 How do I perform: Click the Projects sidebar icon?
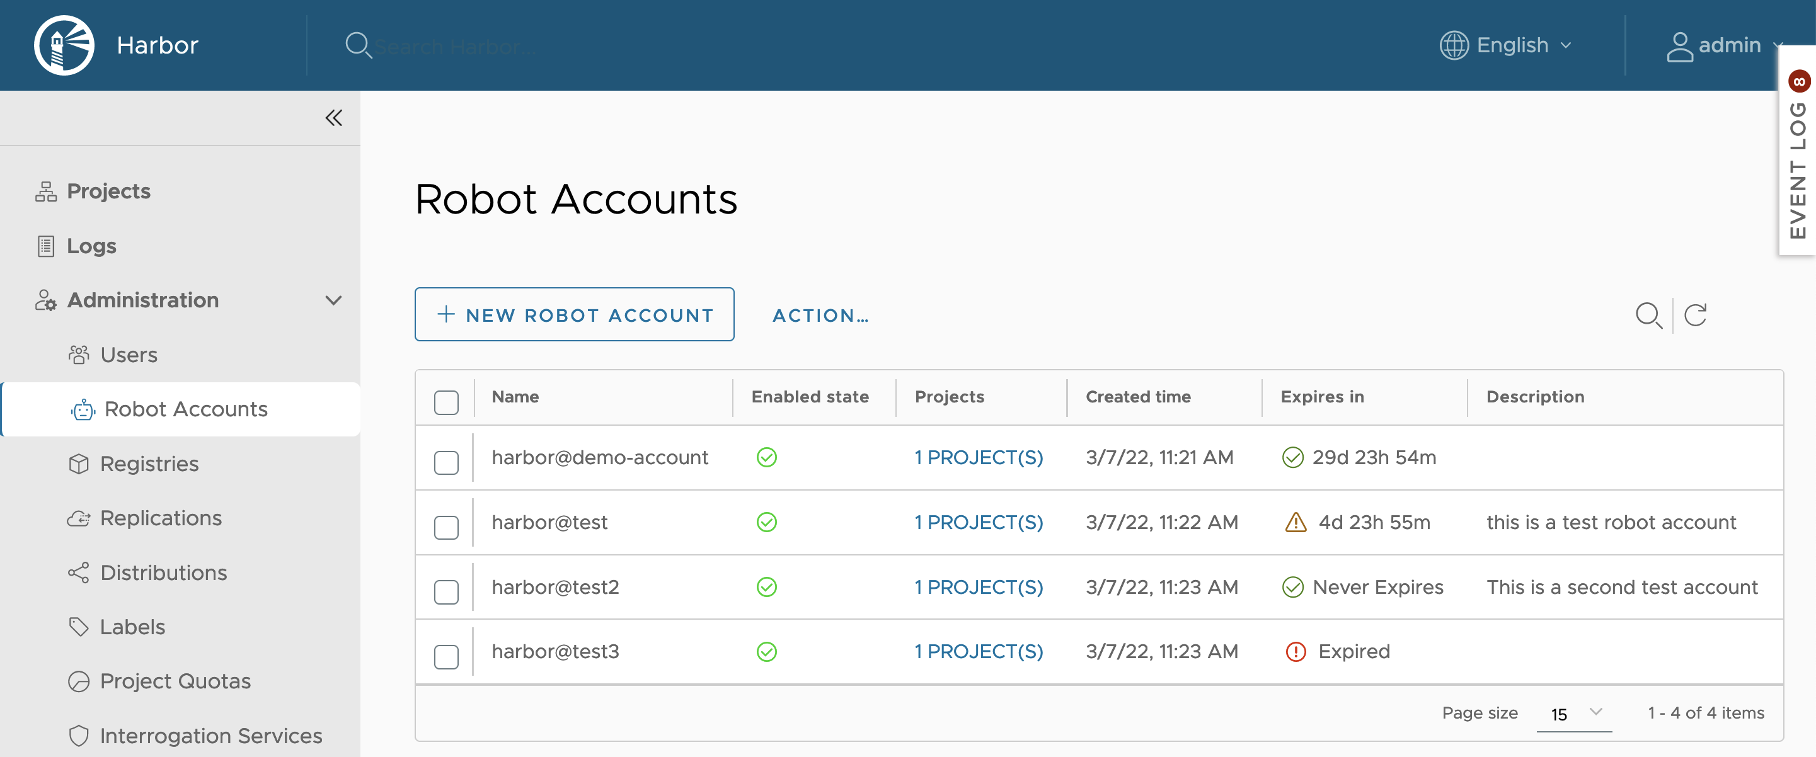click(46, 191)
